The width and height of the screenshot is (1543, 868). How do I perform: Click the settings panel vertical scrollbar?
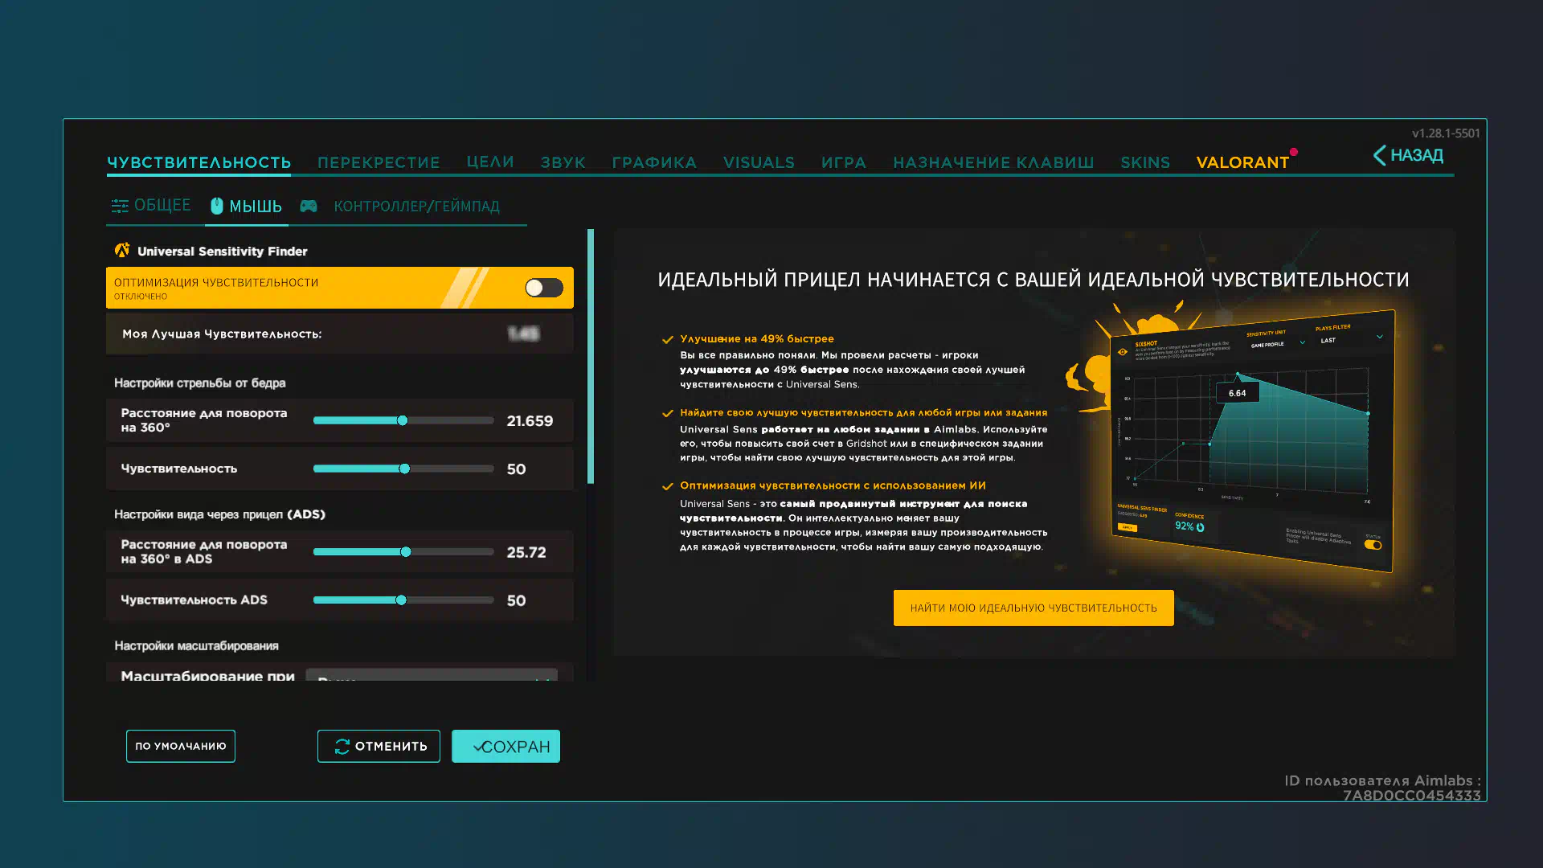click(x=591, y=357)
